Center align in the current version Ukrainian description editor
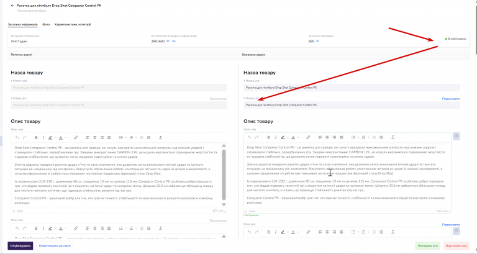 tap(94, 137)
